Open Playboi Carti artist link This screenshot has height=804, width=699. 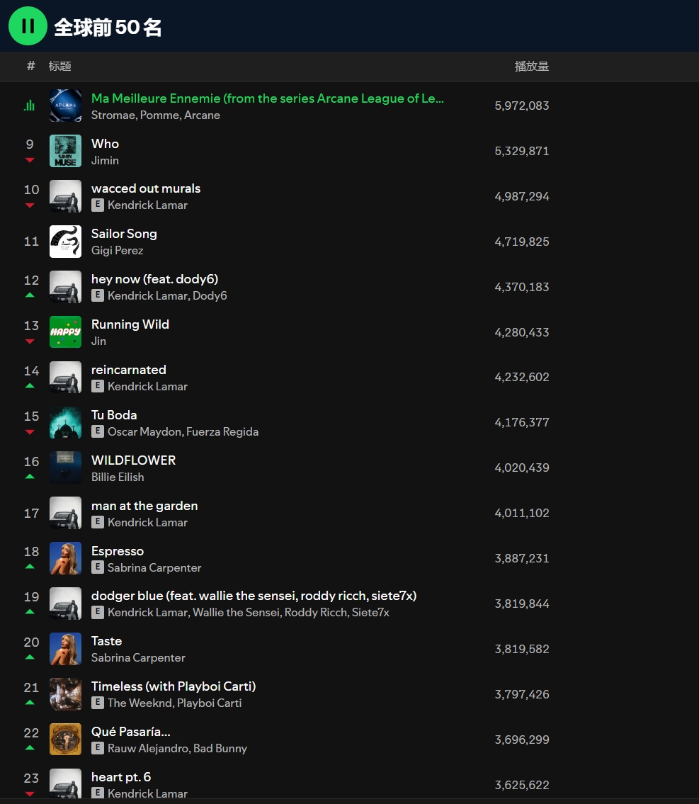point(208,703)
